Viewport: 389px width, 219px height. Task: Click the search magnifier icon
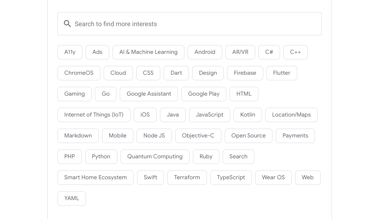[x=67, y=24]
